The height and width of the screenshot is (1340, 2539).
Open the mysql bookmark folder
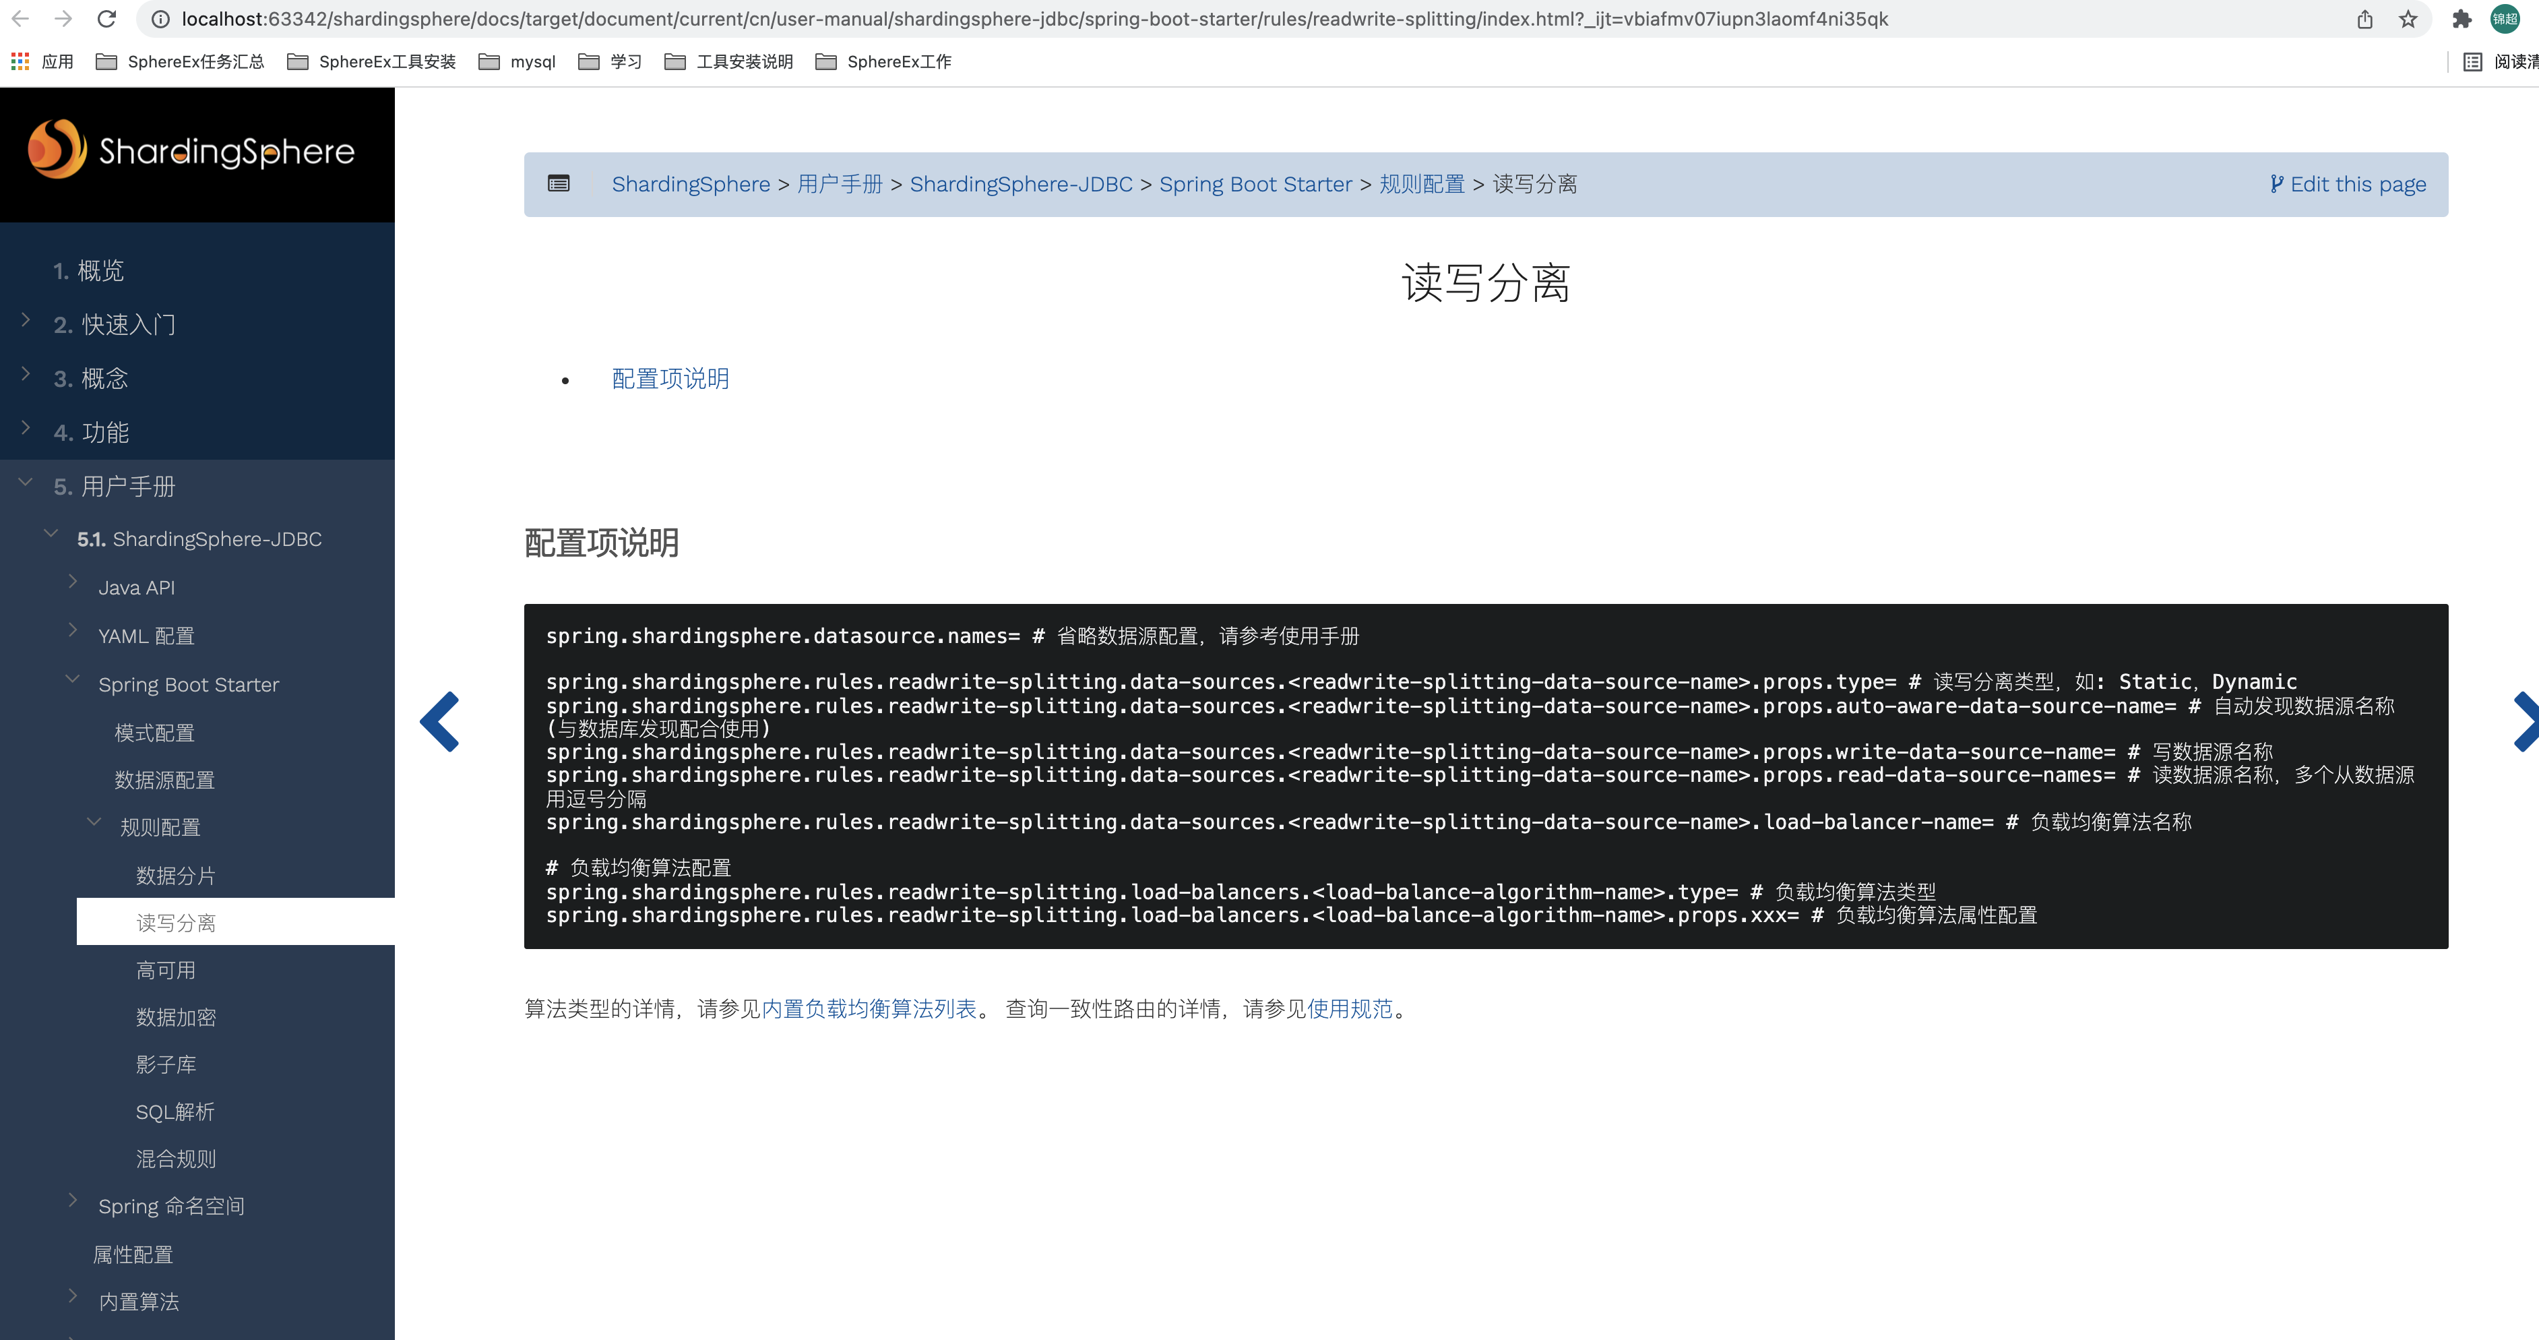518,62
